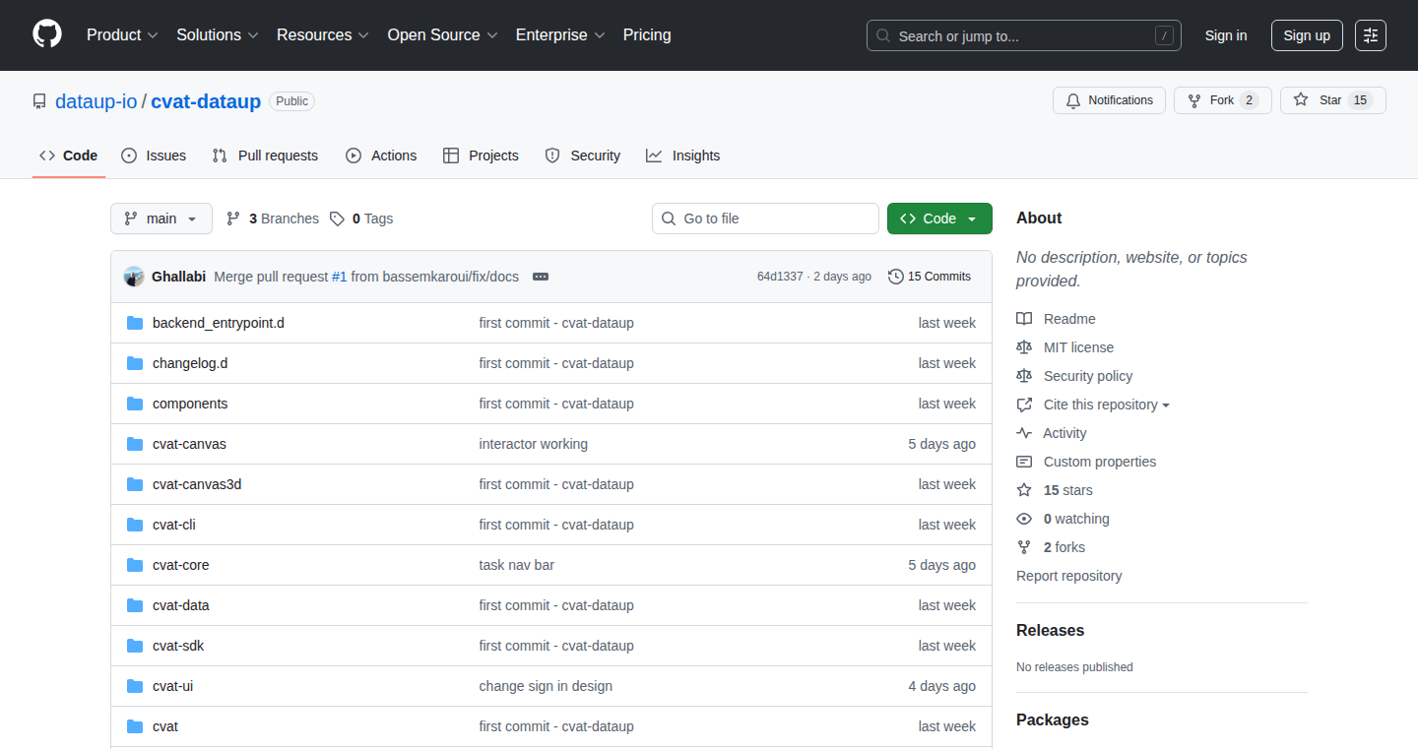Open the 15 Commits history link
Viewport: 1418px width, 749px height.
(x=930, y=277)
